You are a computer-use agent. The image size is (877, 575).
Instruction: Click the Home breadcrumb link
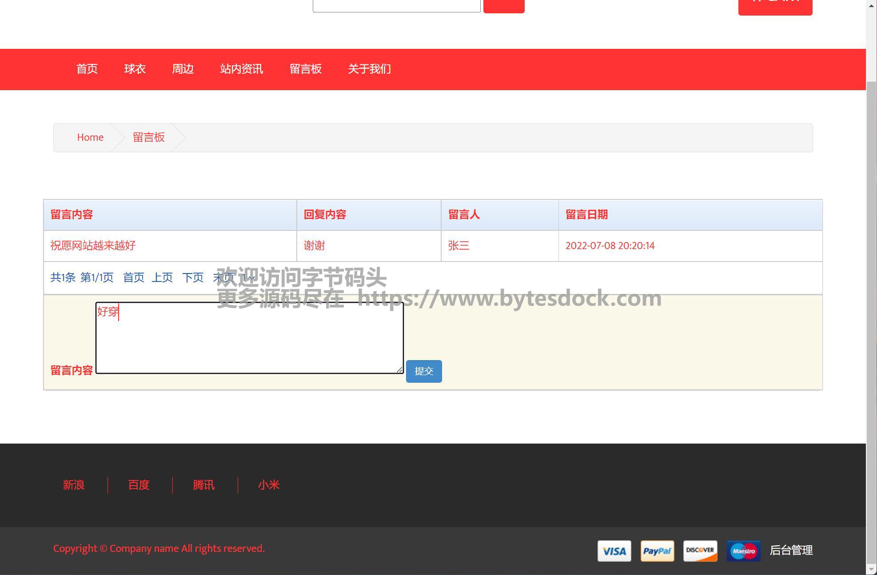coord(90,138)
